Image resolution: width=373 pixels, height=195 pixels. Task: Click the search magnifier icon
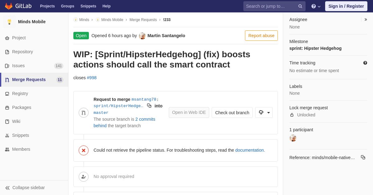(300, 6)
